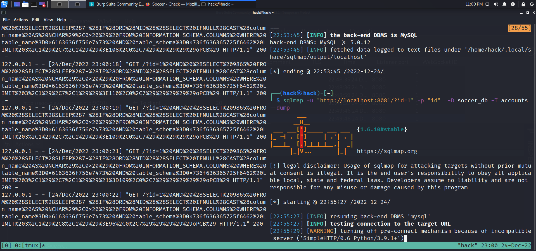
Task: Click the 11:00 PM panel clock
Action: pos(474,4)
